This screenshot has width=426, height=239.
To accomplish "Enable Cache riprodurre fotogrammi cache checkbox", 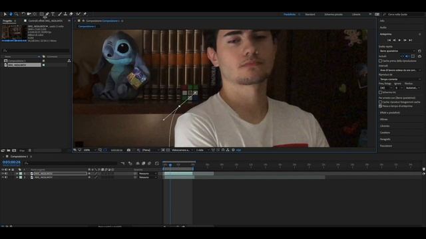I will point(380,102).
